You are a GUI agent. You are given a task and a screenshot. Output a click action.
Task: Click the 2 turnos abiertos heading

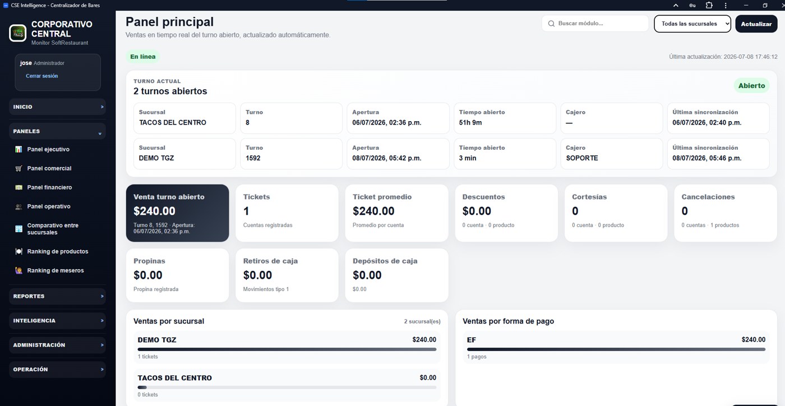[x=170, y=91]
